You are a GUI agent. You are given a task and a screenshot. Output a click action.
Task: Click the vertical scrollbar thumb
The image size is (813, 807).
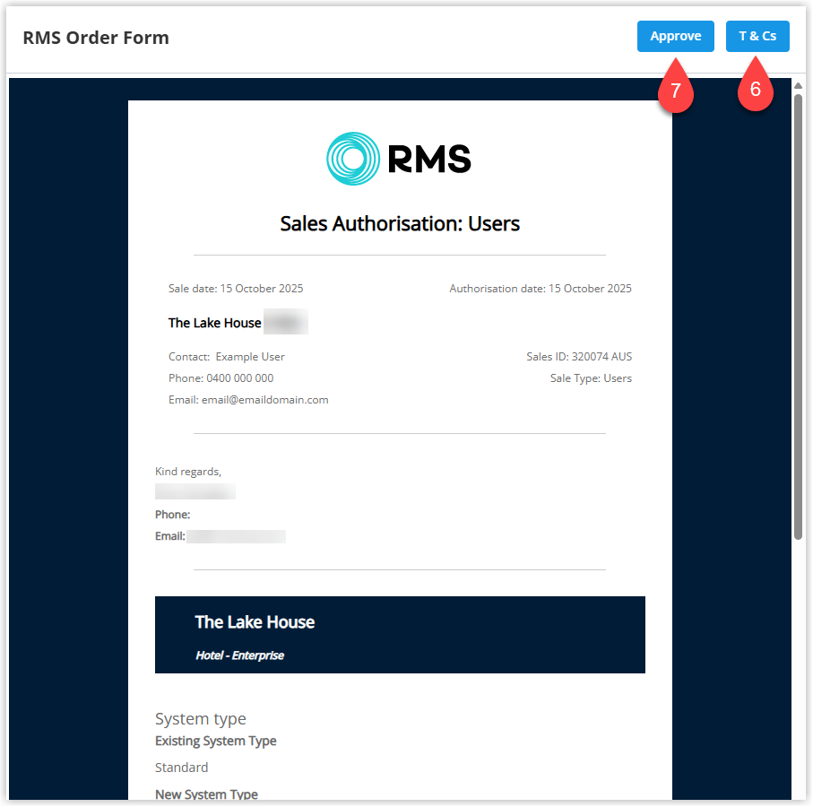[x=798, y=317]
